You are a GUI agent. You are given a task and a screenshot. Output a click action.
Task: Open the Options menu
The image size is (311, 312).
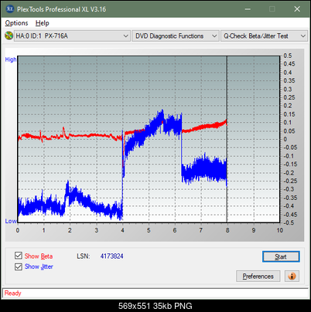[16, 23]
